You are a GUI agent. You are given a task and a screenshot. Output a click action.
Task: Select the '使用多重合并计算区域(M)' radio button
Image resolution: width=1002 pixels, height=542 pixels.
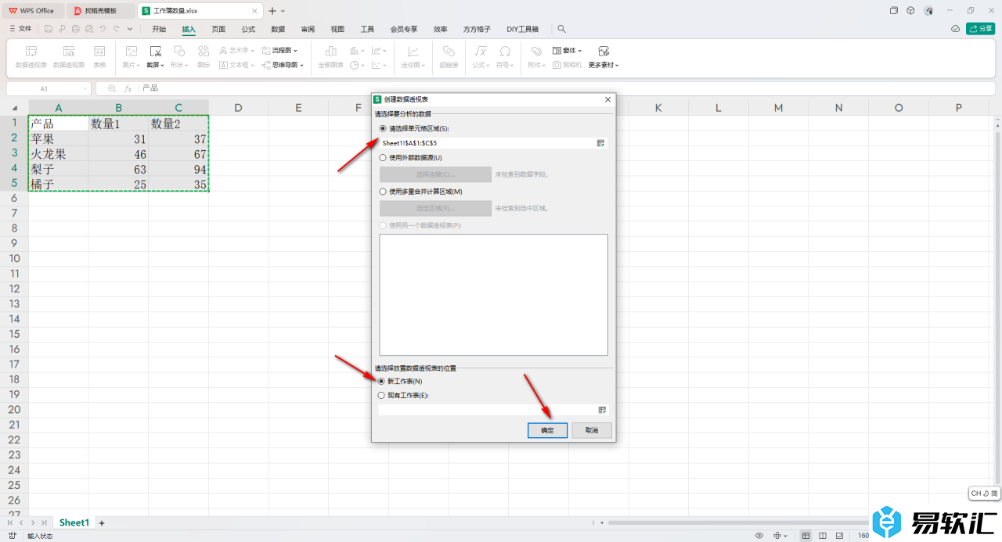tap(383, 192)
